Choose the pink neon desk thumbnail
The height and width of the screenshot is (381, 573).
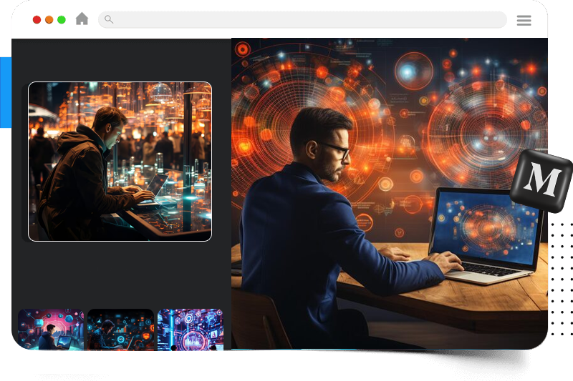tap(51, 334)
